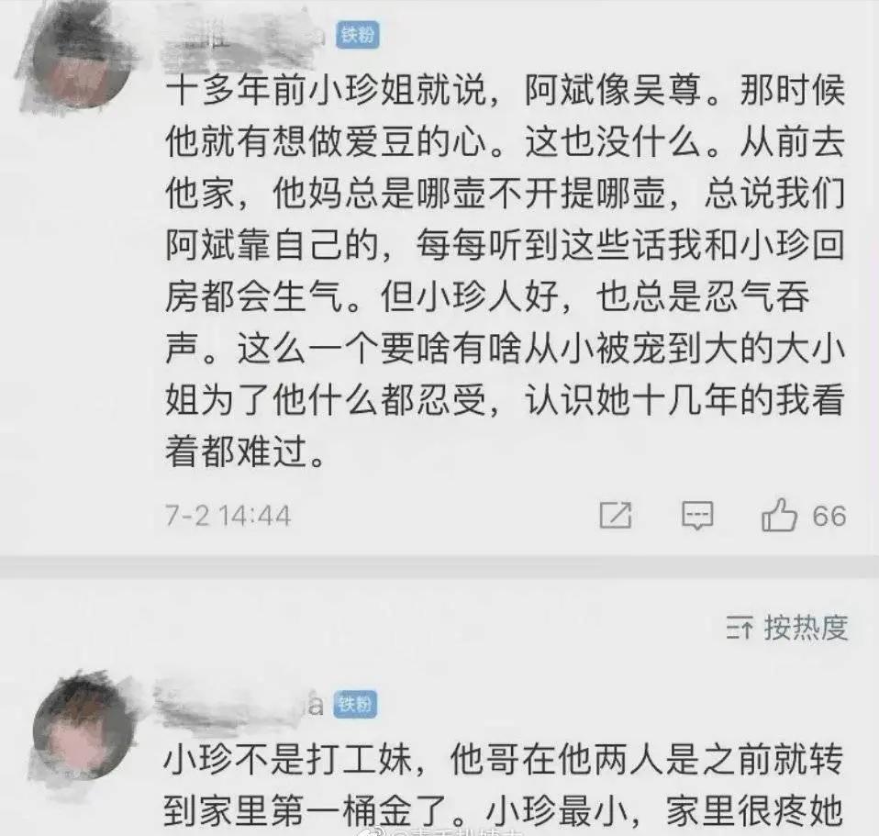The height and width of the screenshot is (836, 879).
Task: Tap the 铁粉 badge of the second commenter
Action: (355, 704)
